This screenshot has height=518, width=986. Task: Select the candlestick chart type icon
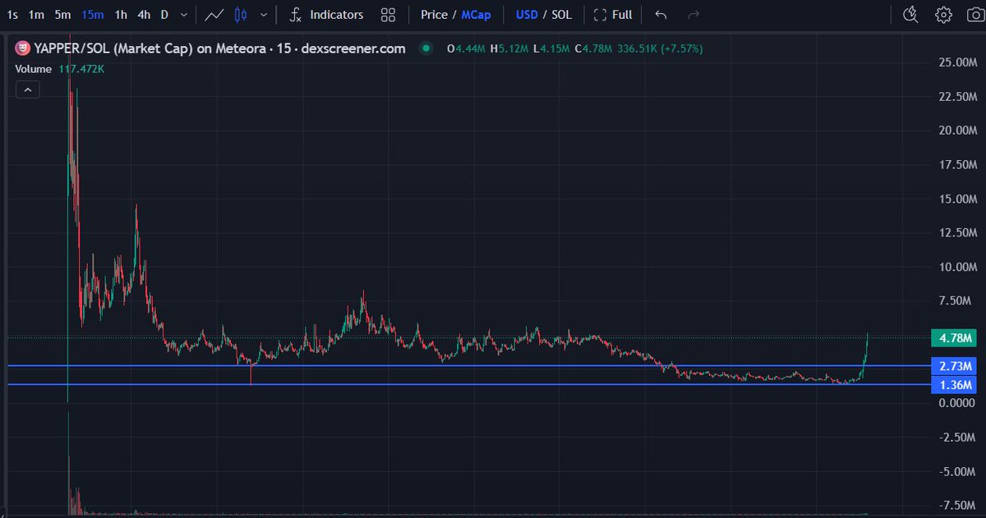click(241, 15)
